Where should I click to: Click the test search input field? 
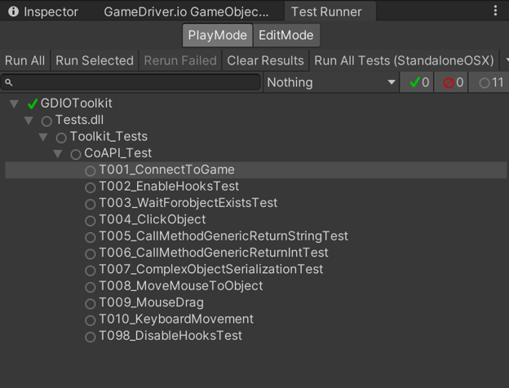tap(135, 82)
